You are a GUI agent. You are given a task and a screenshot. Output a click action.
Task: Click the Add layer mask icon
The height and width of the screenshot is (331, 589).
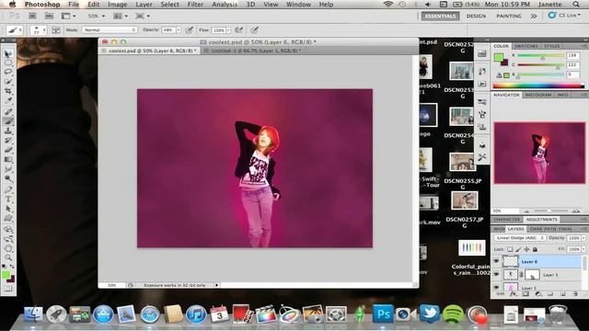pyautogui.click(x=525, y=294)
